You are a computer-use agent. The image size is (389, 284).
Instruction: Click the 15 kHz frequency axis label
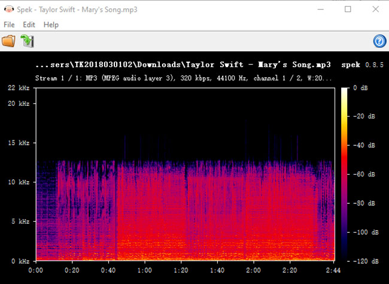(19, 143)
